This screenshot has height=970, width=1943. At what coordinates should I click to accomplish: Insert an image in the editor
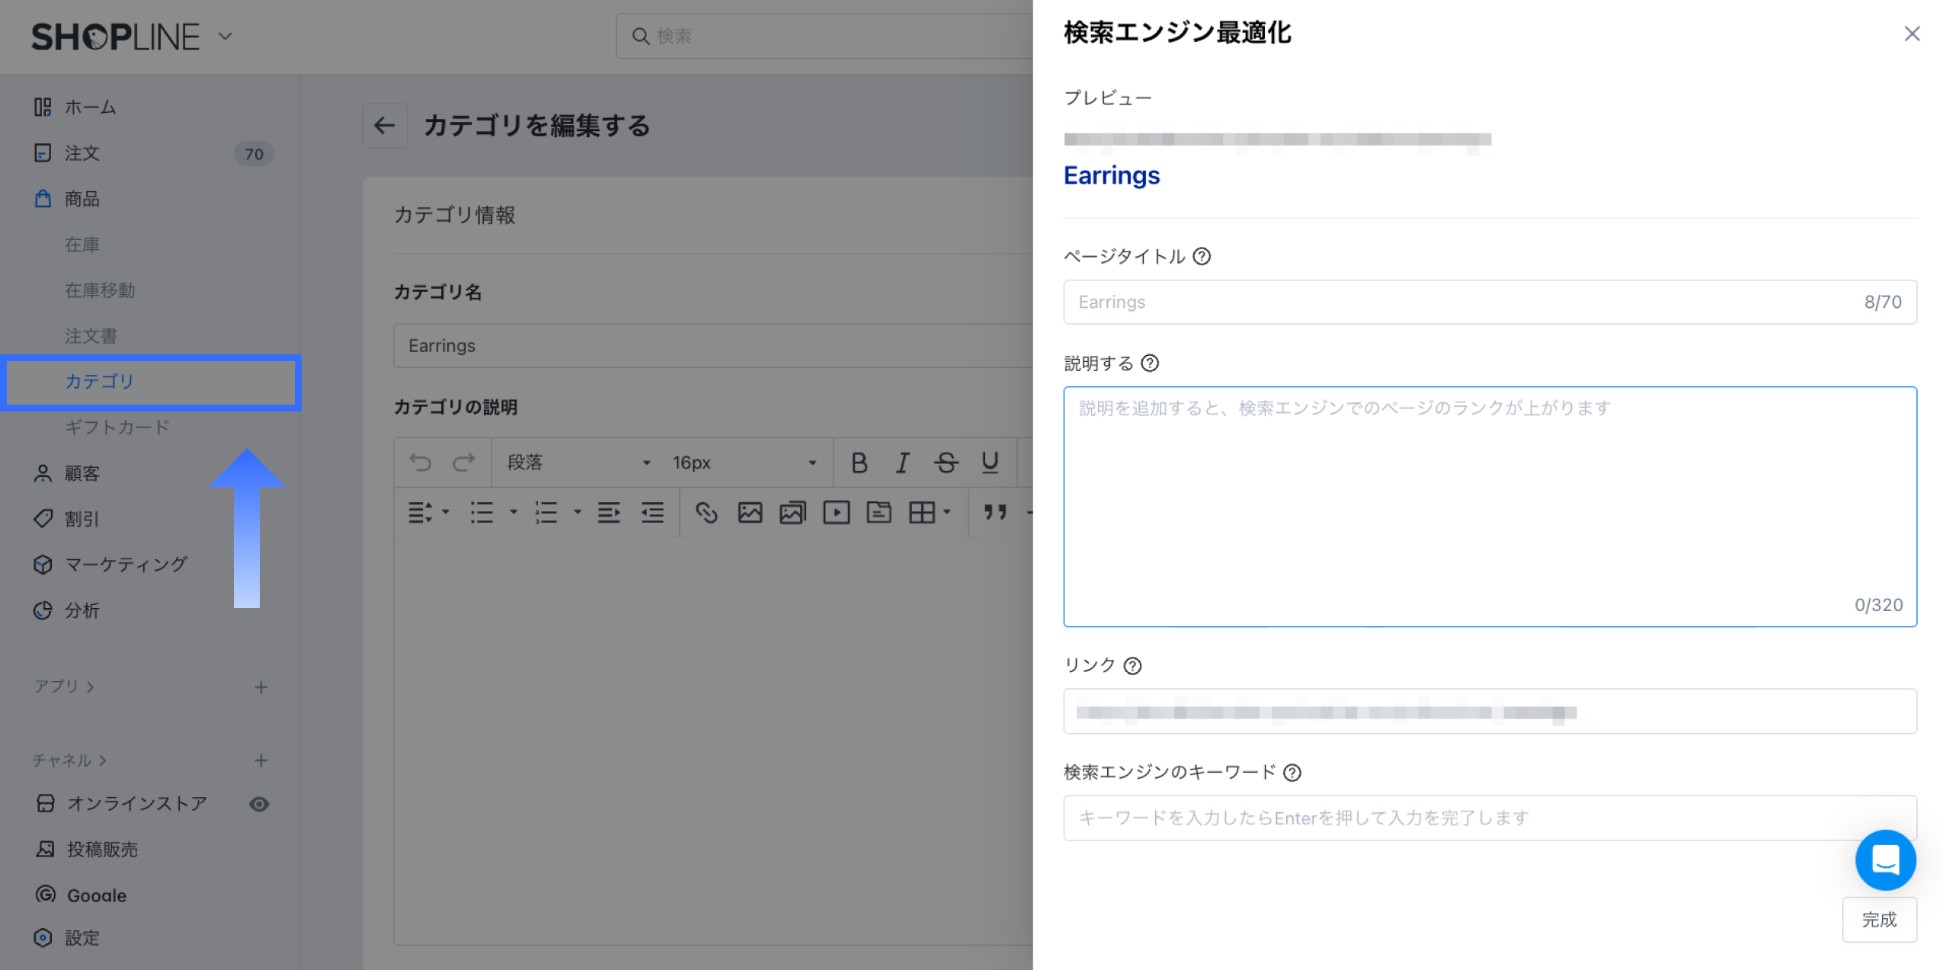click(750, 513)
